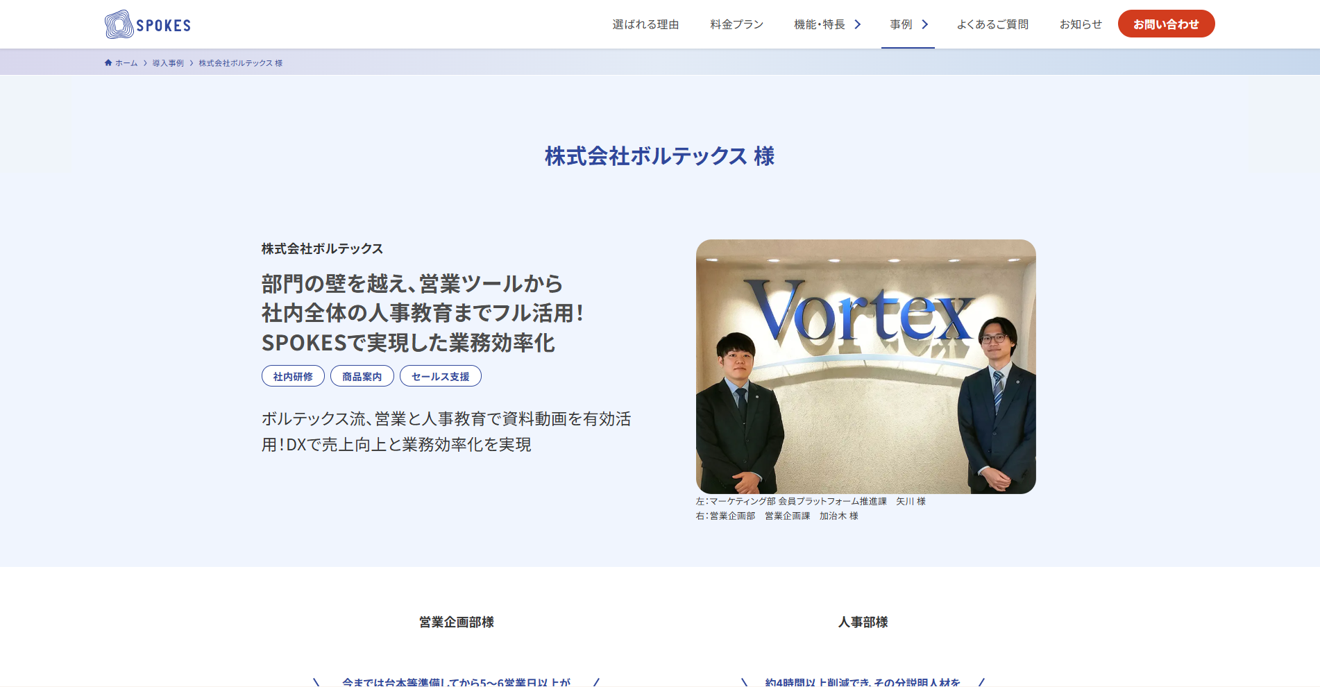Open the 選ばれる理由 menu item
Screen dimensions: 1320x687
645,24
